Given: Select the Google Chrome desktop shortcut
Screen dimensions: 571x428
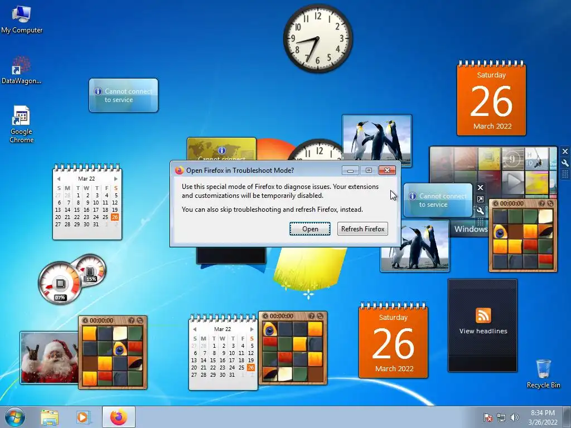Looking at the screenshot, I should [22, 124].
